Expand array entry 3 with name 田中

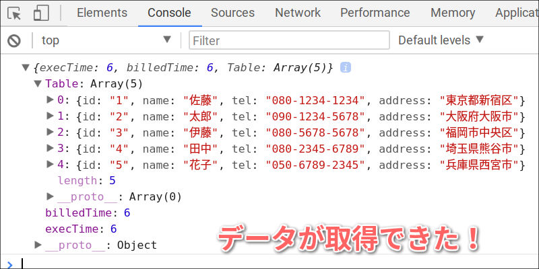tap(50, 148)
